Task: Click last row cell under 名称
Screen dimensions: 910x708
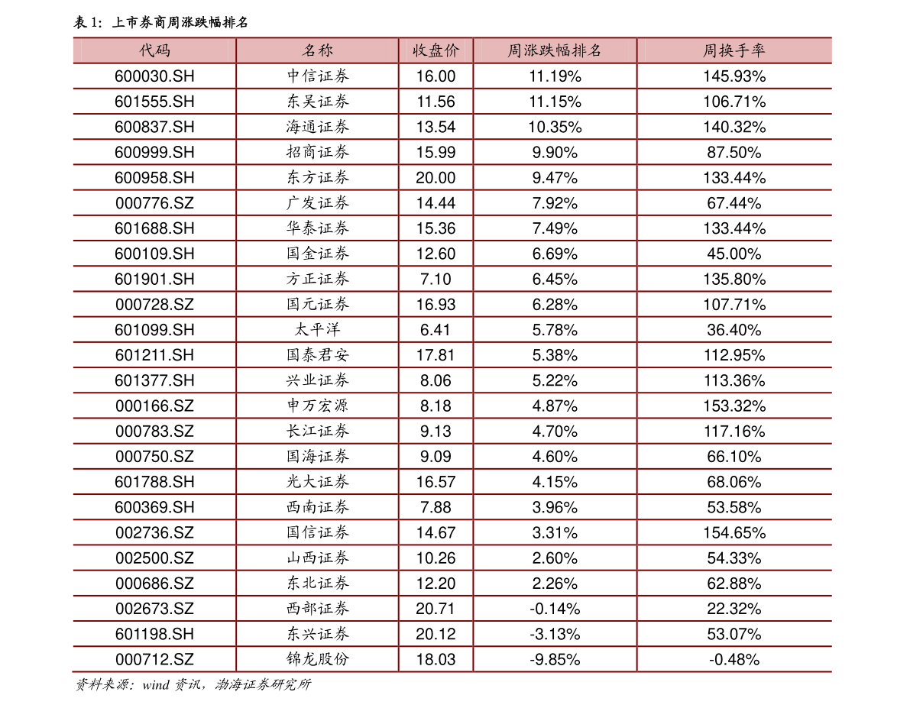Action: (317, 659)
